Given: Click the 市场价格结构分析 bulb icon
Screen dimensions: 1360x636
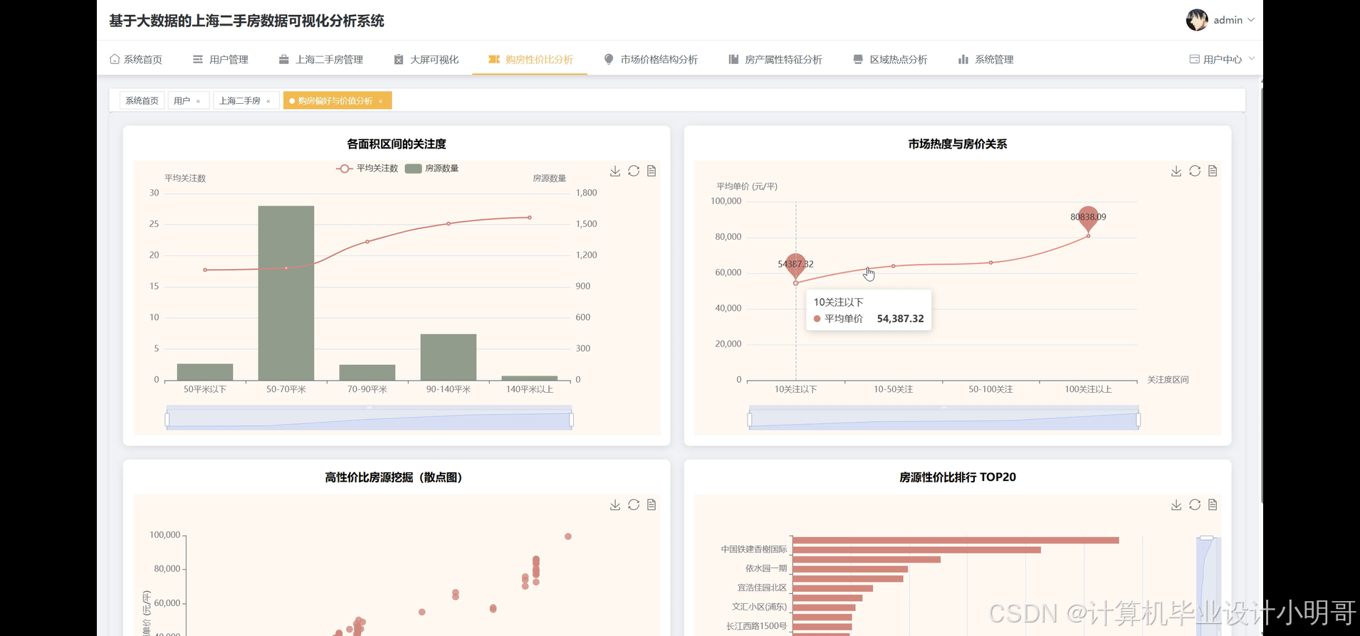Looking at the screenshot, I should point(609,59).
